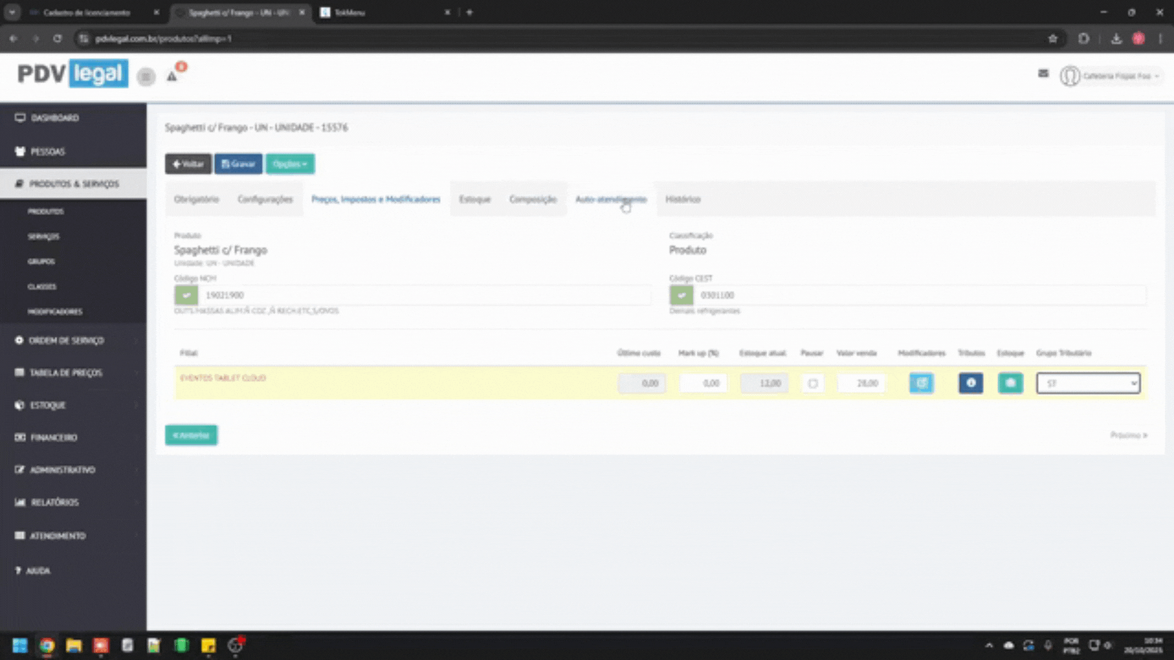Open the Grupo Tributário dropdown
This screenshot has width=1174, height=660.
(x=1088, y=383)
